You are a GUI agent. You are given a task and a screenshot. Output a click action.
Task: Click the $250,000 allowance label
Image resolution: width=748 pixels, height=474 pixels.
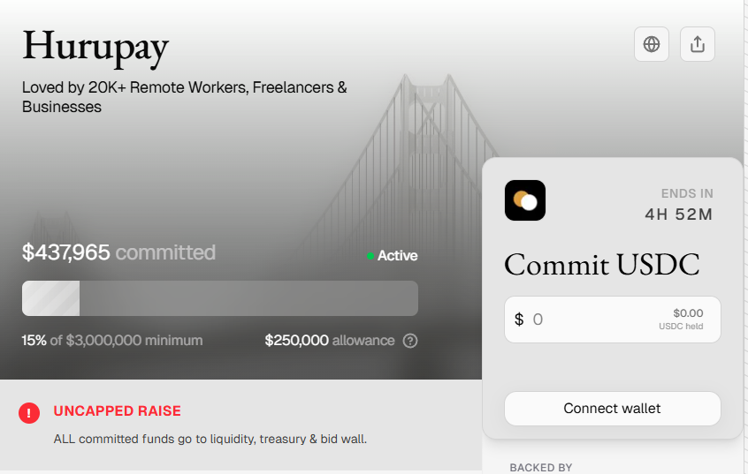329,341
